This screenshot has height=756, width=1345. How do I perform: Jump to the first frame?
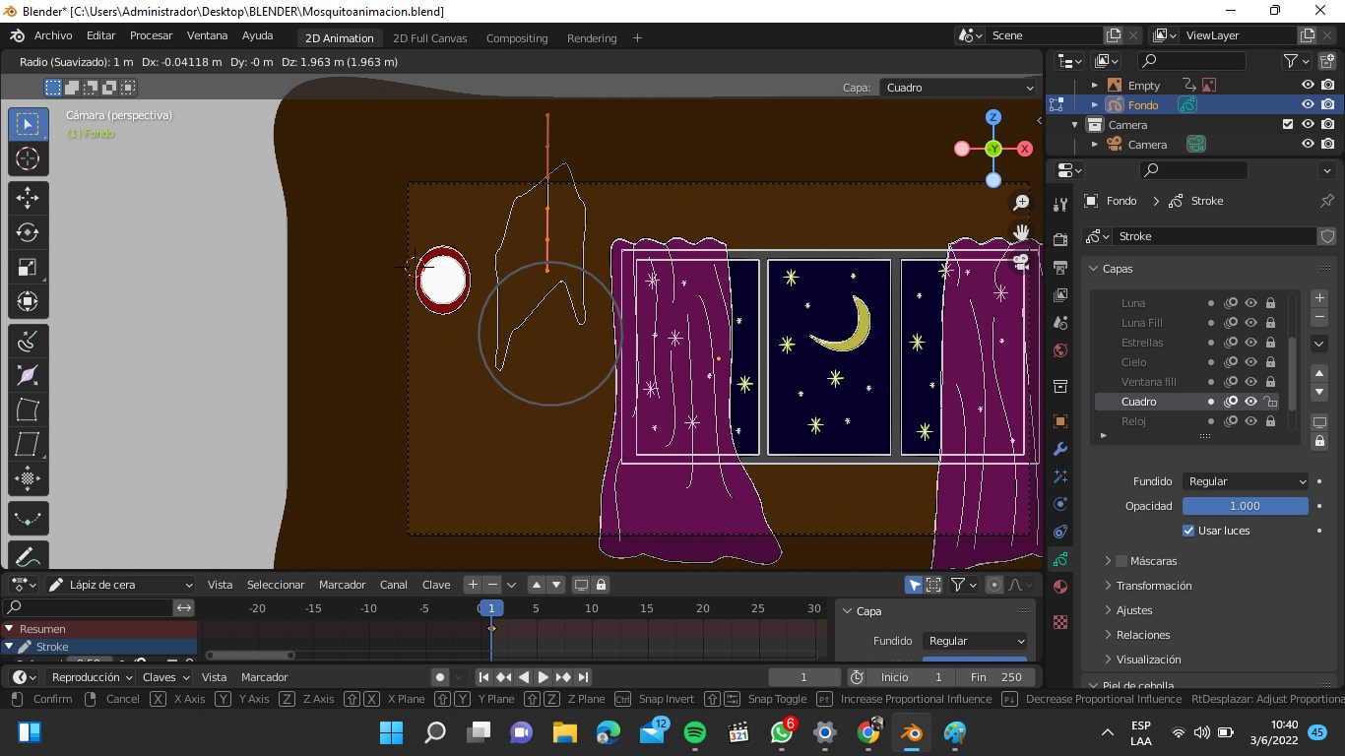point(483,677)
